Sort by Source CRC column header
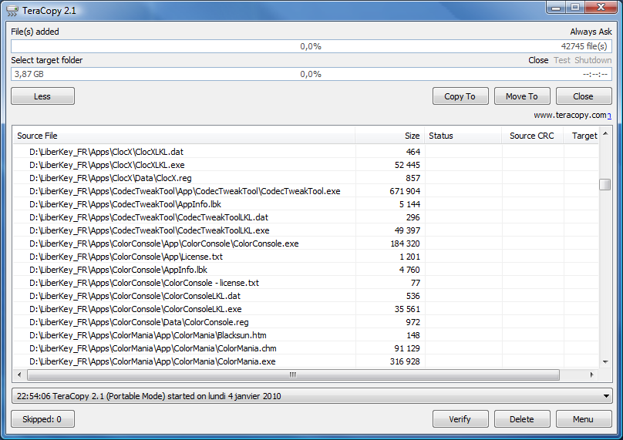This screenshot has width=623, height=440. point(533,136)
